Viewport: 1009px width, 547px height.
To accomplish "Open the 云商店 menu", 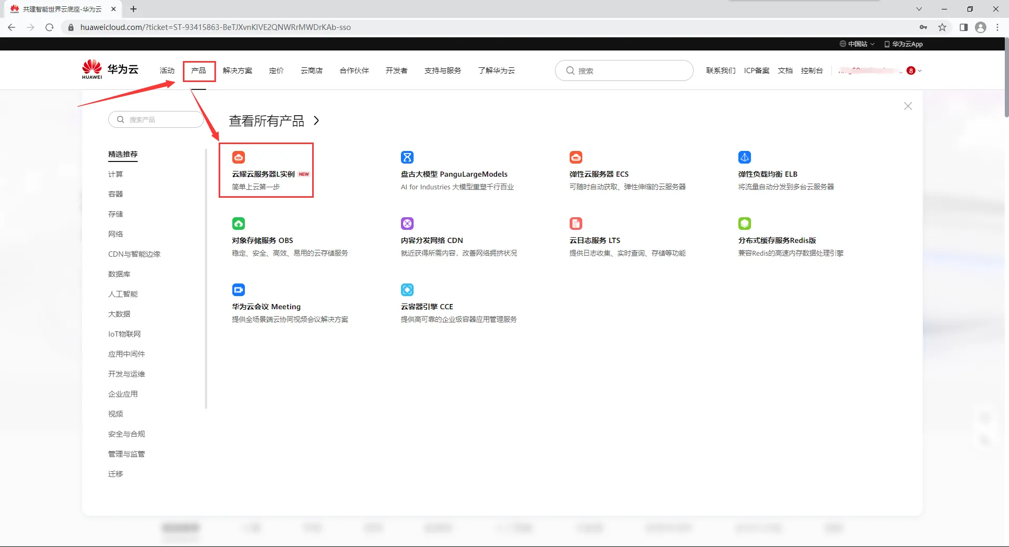I will pyautogui.click(x=312, y=70).
